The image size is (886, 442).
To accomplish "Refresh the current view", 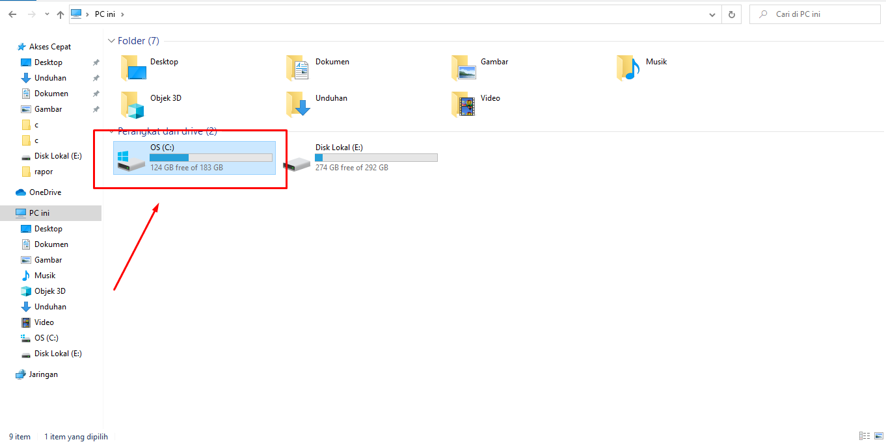I will [732, 14].
